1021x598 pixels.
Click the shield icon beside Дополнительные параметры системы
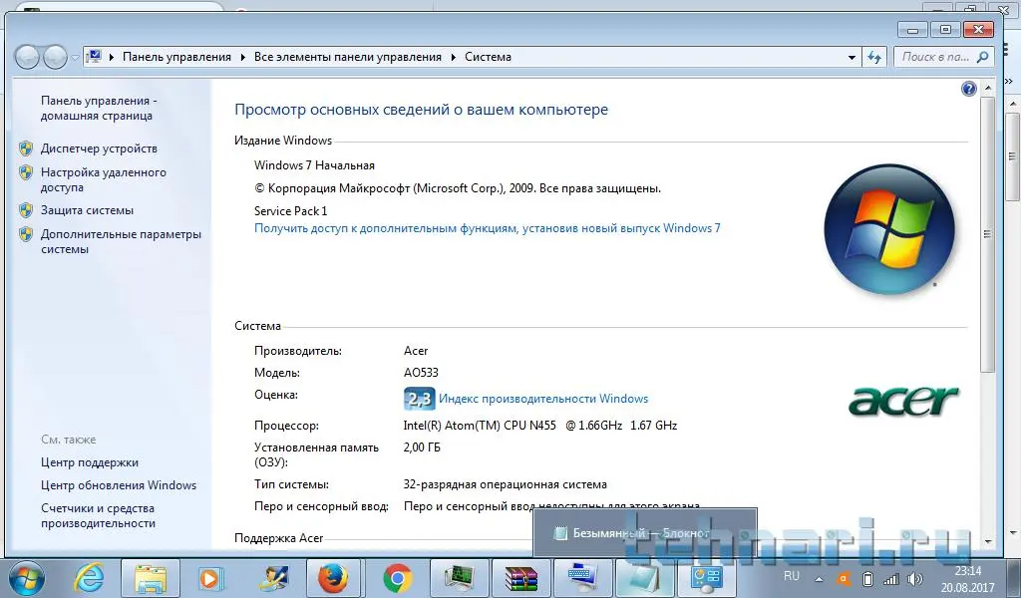(25, 234)
